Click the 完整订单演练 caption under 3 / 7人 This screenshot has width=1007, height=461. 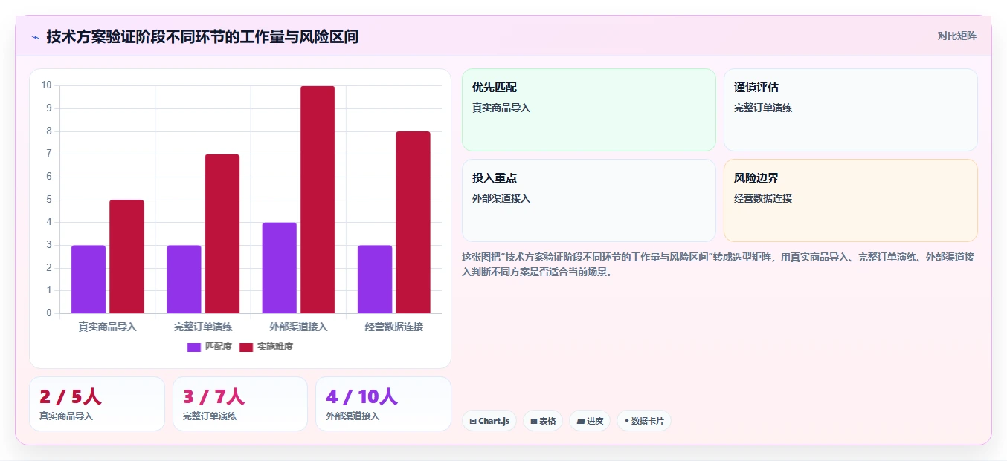(x=210, y=416)
